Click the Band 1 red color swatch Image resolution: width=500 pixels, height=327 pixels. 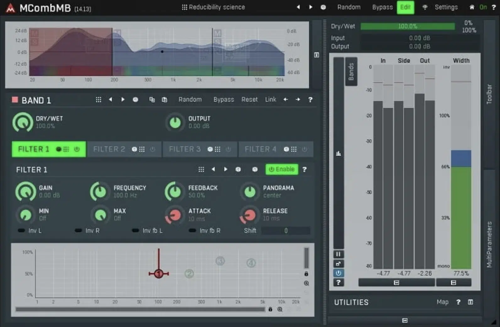pos(15,100)
